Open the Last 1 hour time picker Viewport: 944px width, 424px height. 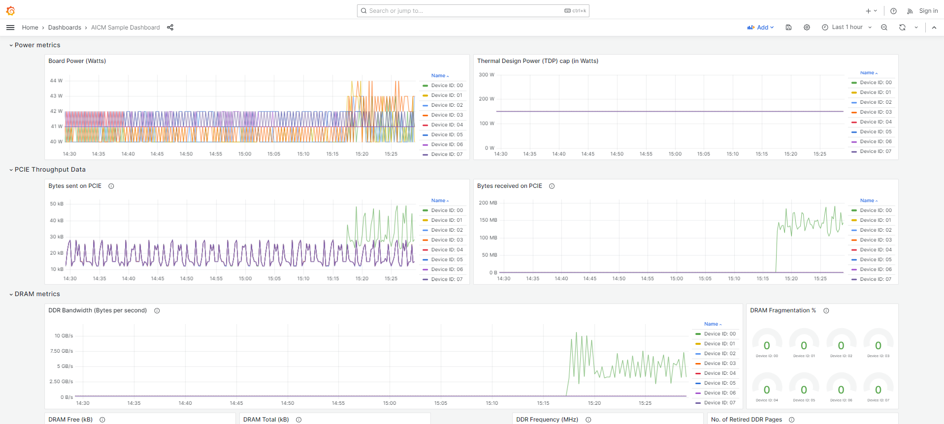click(x=846, y=28)
